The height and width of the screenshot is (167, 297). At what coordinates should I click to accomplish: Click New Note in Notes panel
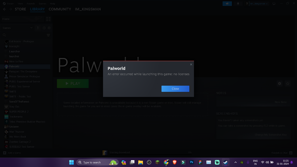(281, 102)
